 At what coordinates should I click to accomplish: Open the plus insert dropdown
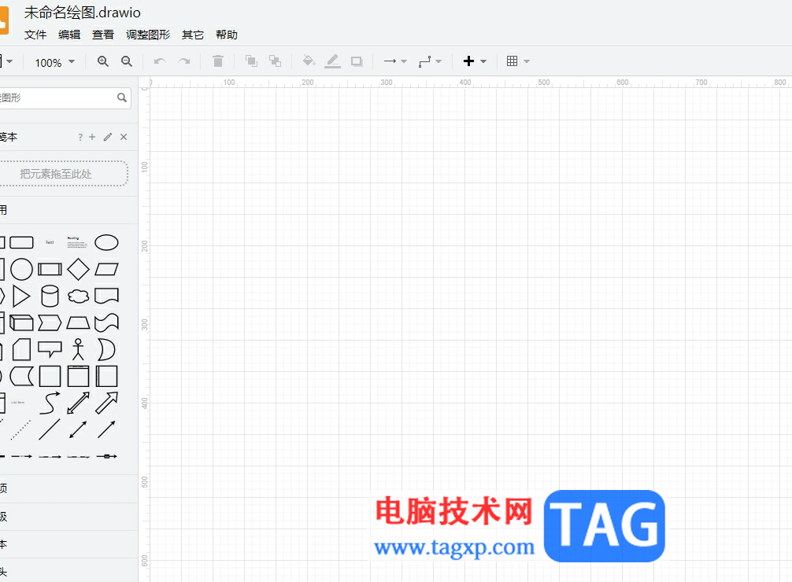(475, 61)
